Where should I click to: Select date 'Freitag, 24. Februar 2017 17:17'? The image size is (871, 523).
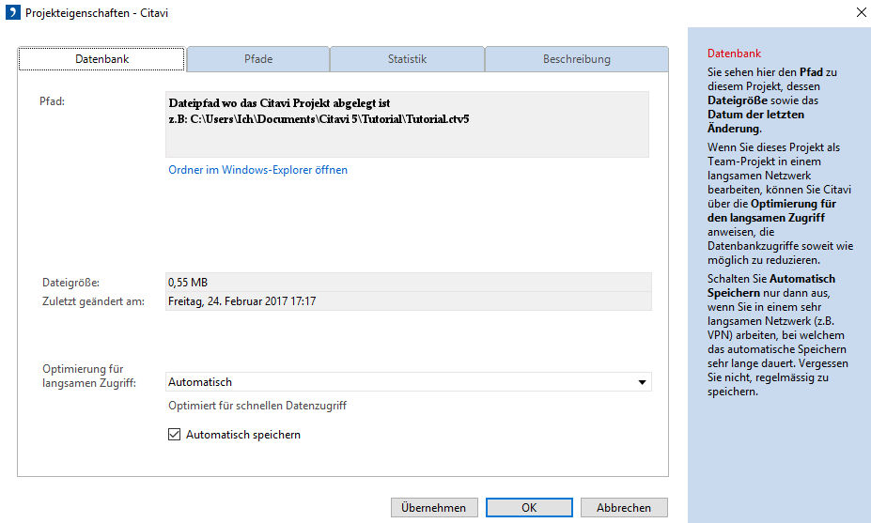(241, 300)
